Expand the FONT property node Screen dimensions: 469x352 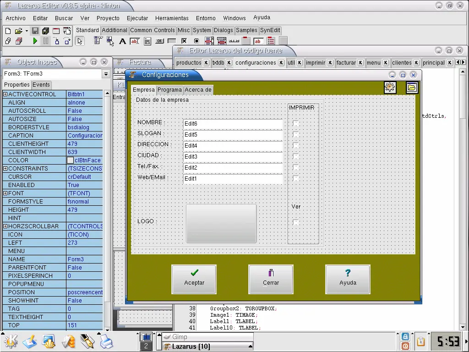(5, 193)
